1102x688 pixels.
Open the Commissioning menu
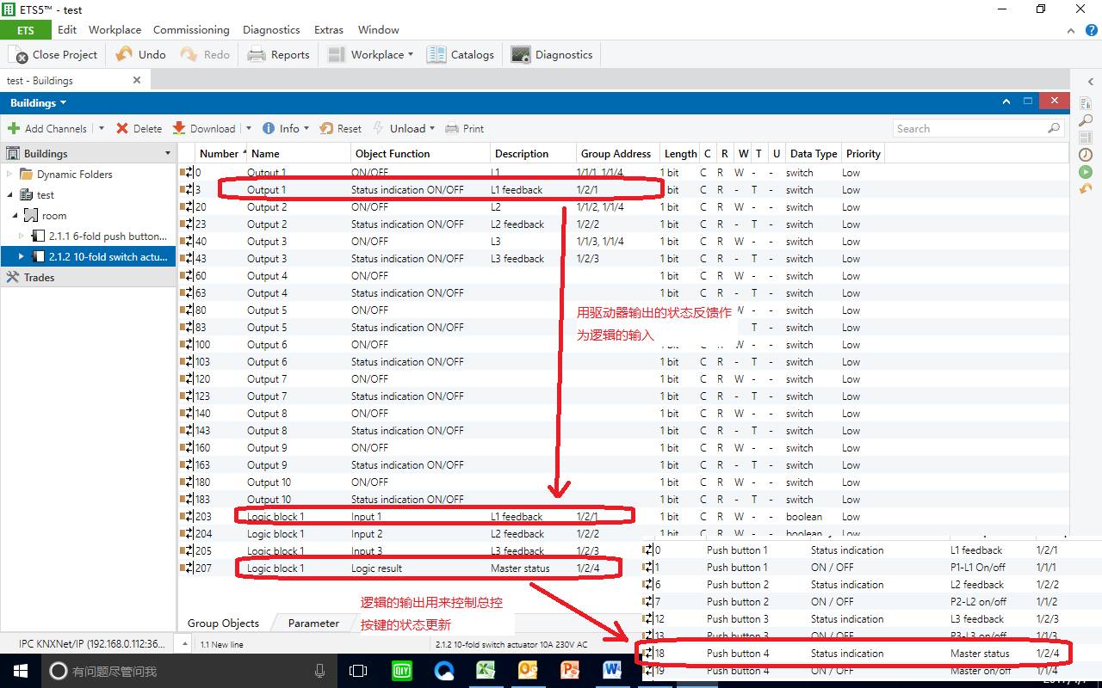tap(191, 29)
